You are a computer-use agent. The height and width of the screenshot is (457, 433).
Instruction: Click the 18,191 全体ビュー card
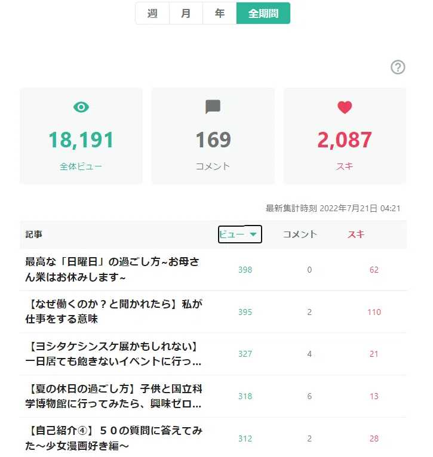tap(81, 136)
